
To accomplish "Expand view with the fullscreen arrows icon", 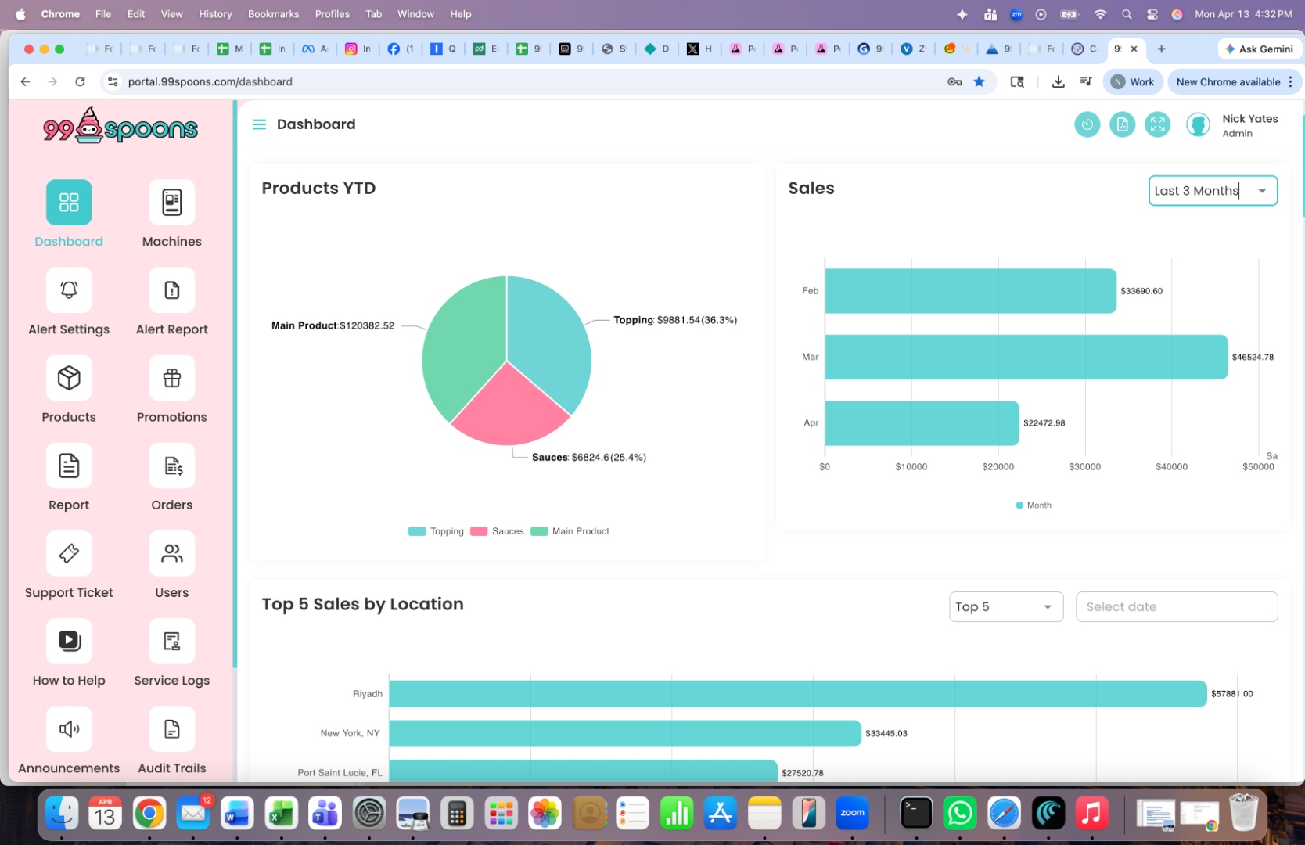I will click(x=1158, y=124).
